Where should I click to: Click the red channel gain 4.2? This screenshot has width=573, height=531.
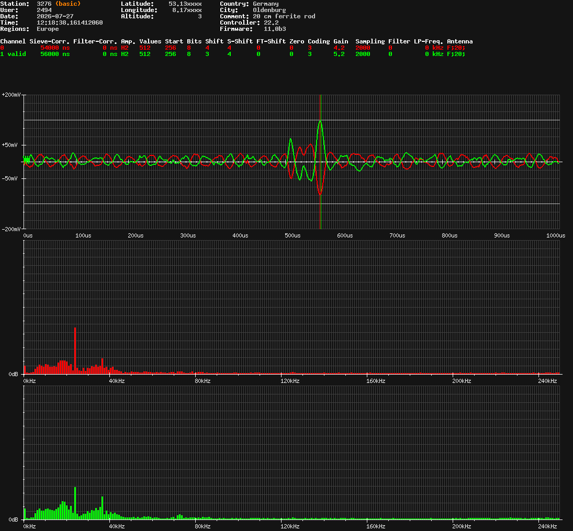(339, 48)
